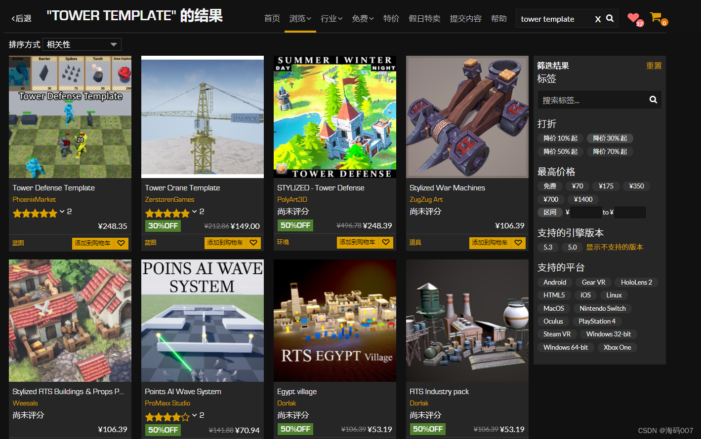Toggle the 降价 30% 起 discount filter

[x=610, y=138]
